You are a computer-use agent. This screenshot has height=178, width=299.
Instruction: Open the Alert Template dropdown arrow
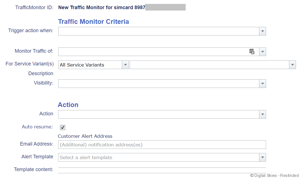[262, 157]
